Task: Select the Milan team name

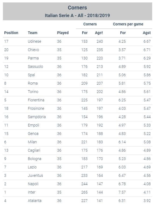Action: pos(32,142)
